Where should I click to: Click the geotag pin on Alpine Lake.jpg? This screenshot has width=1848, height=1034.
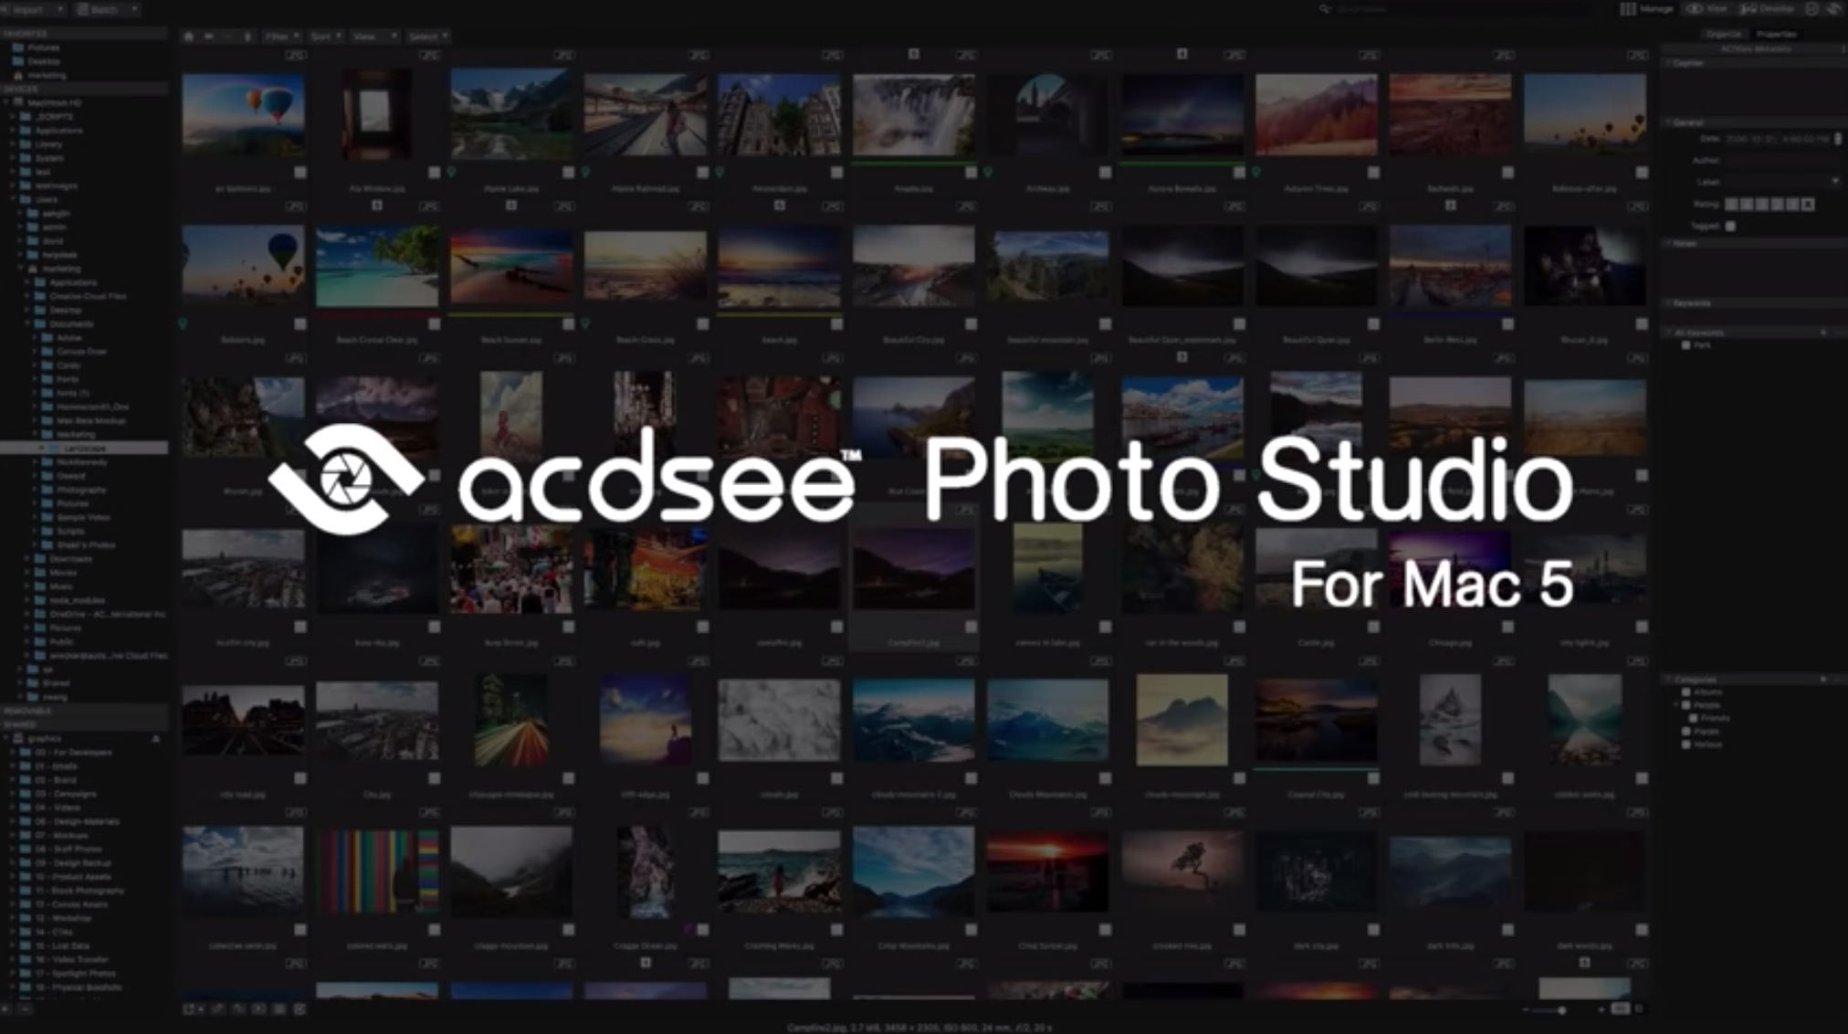pos(451,172)
